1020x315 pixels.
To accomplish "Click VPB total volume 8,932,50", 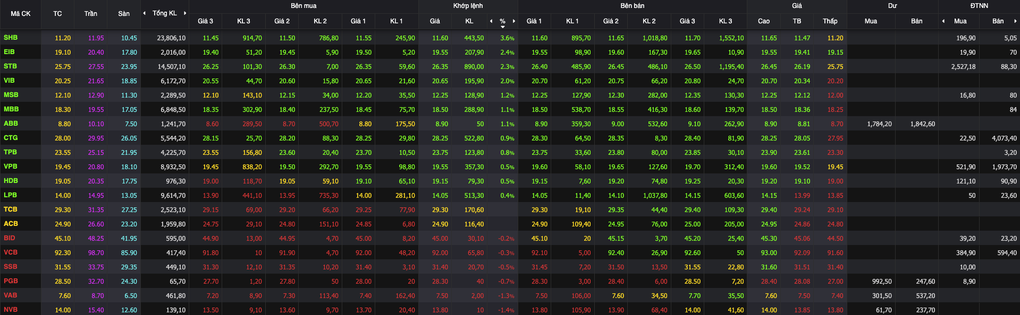I will (173, 167).
